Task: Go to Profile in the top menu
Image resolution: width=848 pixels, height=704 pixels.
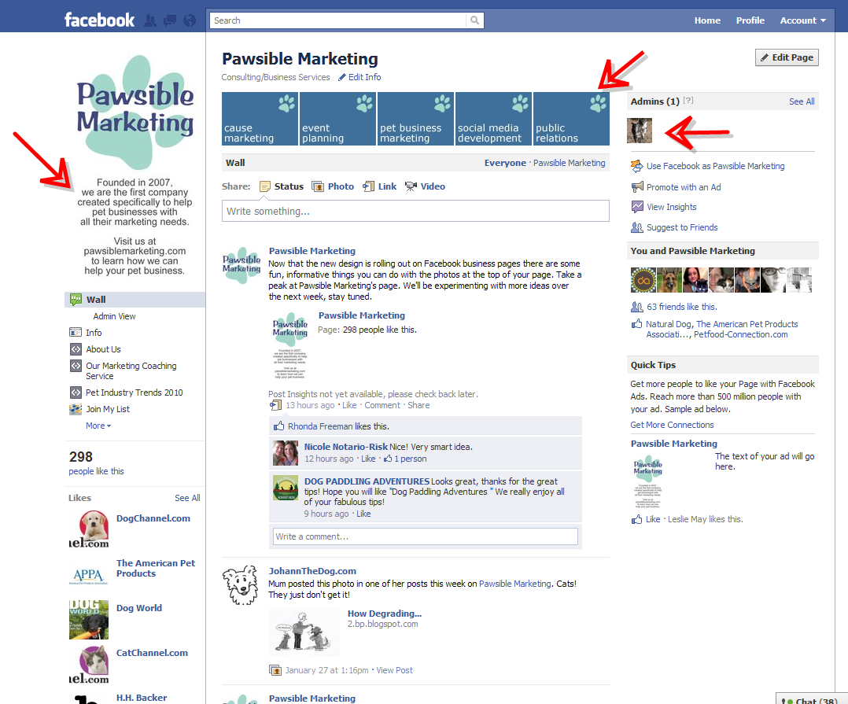Action: 750,20
